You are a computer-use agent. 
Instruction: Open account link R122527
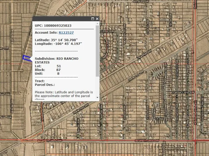pos(66,33)
